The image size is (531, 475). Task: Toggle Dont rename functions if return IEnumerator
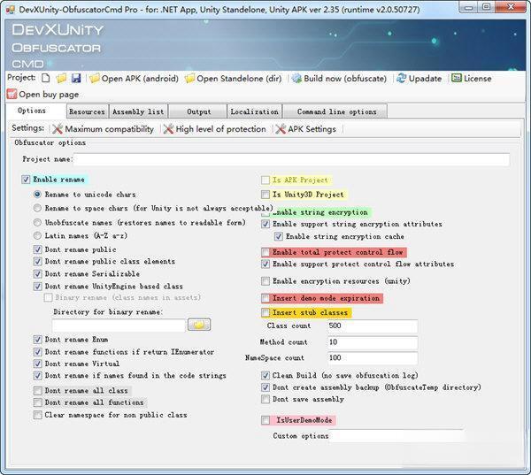pos(37,352)
